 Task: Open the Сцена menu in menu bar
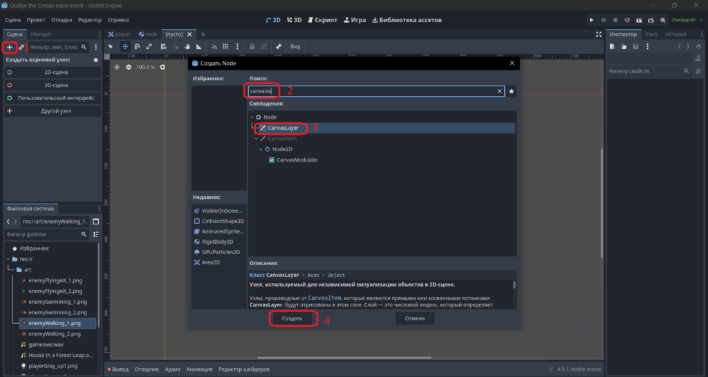pos(13,20)
